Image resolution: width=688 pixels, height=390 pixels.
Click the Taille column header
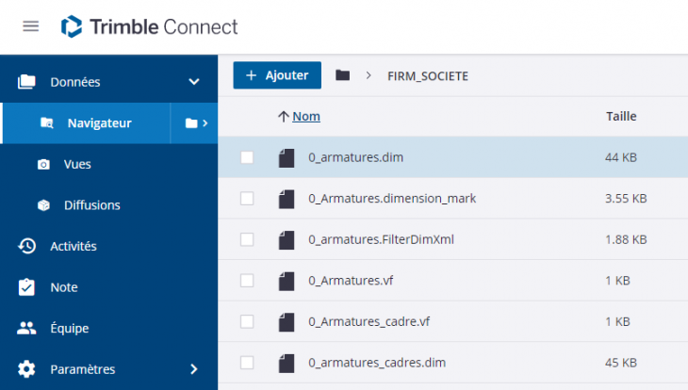pos(621,117)
